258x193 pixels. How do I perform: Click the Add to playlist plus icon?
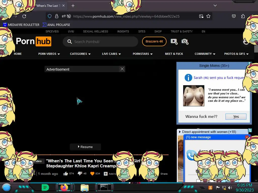point(106,174)
